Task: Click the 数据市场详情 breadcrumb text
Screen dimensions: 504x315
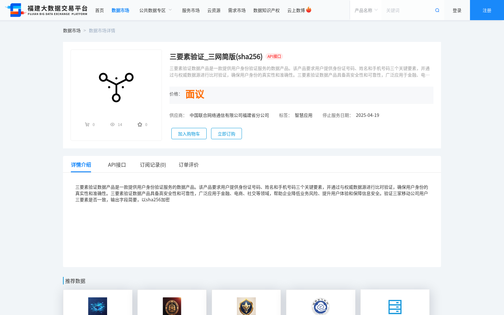Action: coord(102,31)
